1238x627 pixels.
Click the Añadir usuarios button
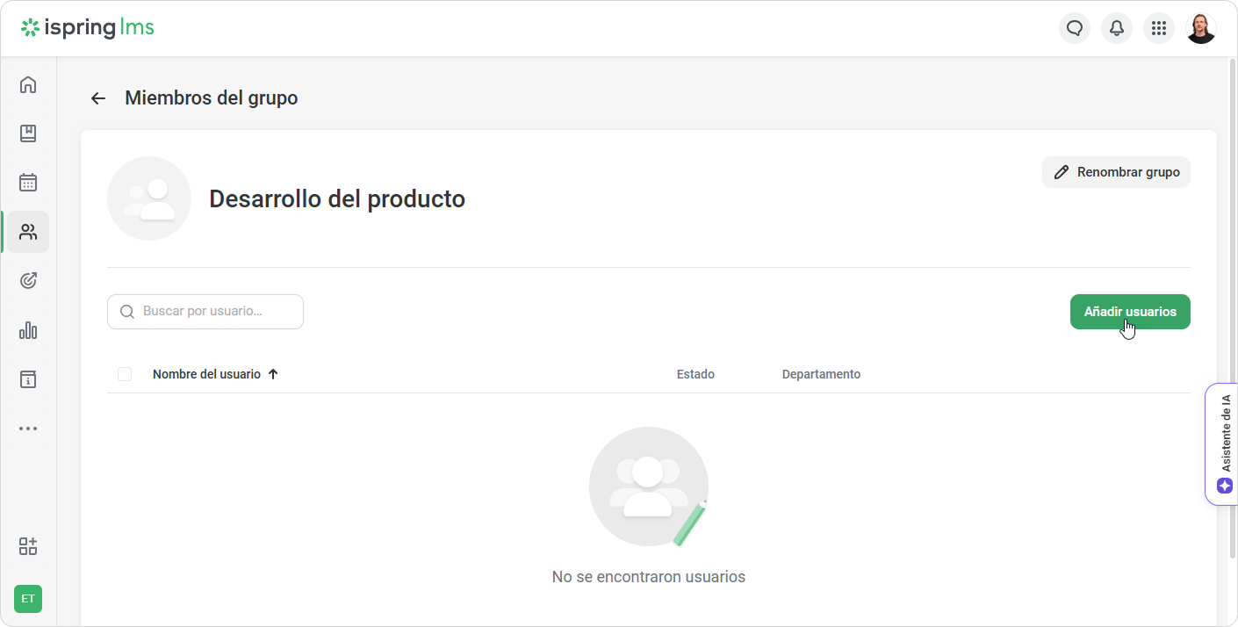pos(1129,312)
